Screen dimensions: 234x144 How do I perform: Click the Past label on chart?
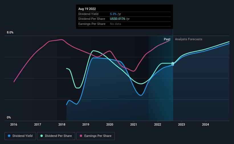pyautogui.click(x=167, y=39)
